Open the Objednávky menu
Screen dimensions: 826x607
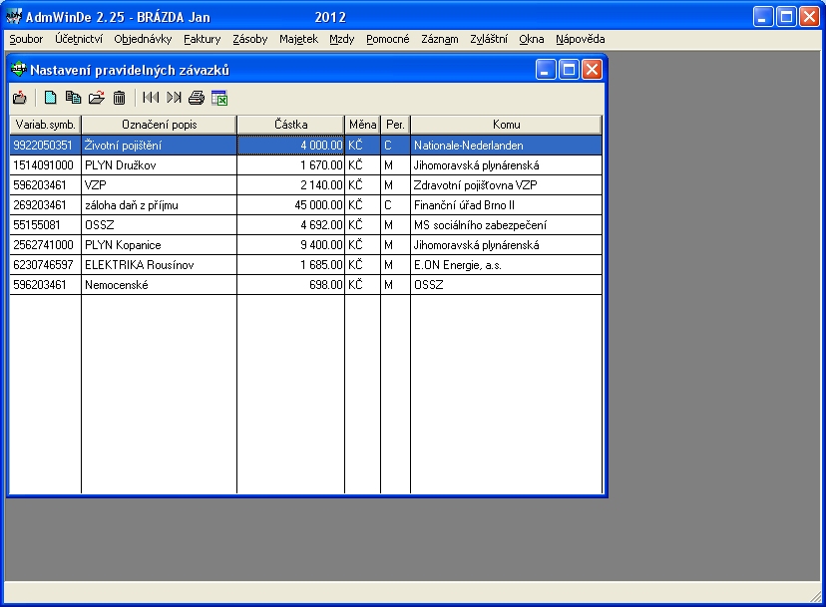click(143, 39)
